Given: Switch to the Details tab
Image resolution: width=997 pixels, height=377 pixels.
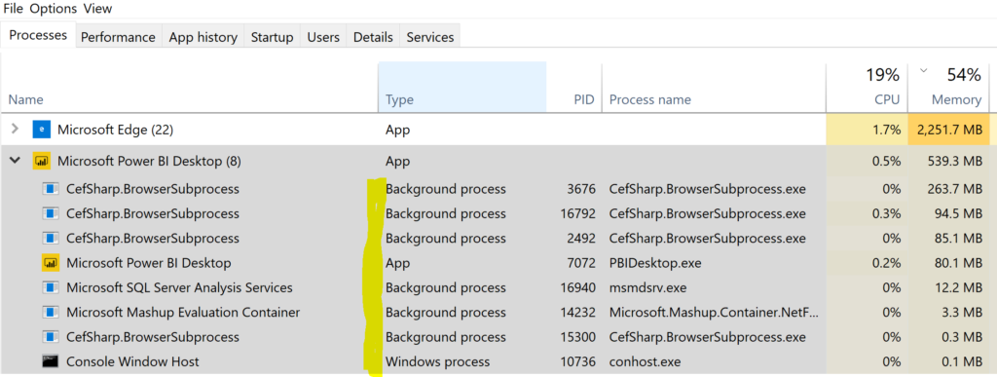Looking at the screenshot, I should coord(373,37).
